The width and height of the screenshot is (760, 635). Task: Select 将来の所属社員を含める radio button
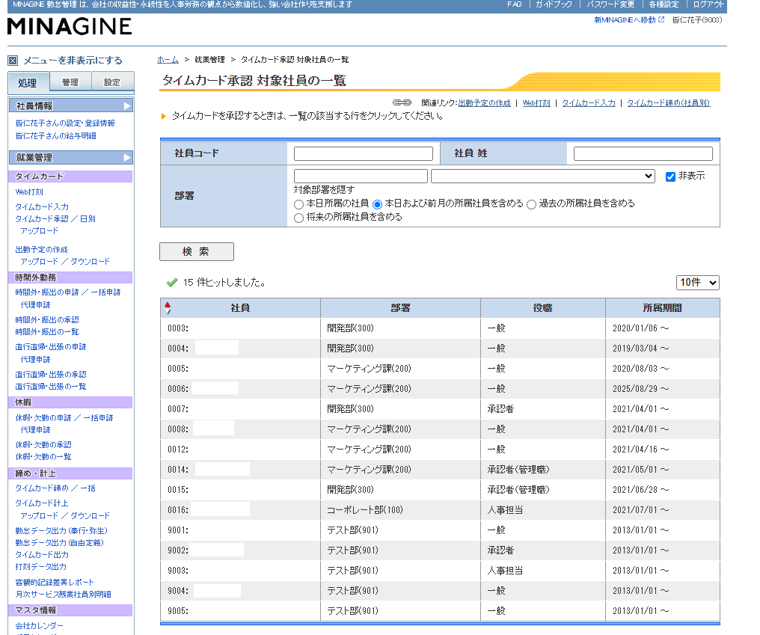pyautogui.click(x=299, y=218)
